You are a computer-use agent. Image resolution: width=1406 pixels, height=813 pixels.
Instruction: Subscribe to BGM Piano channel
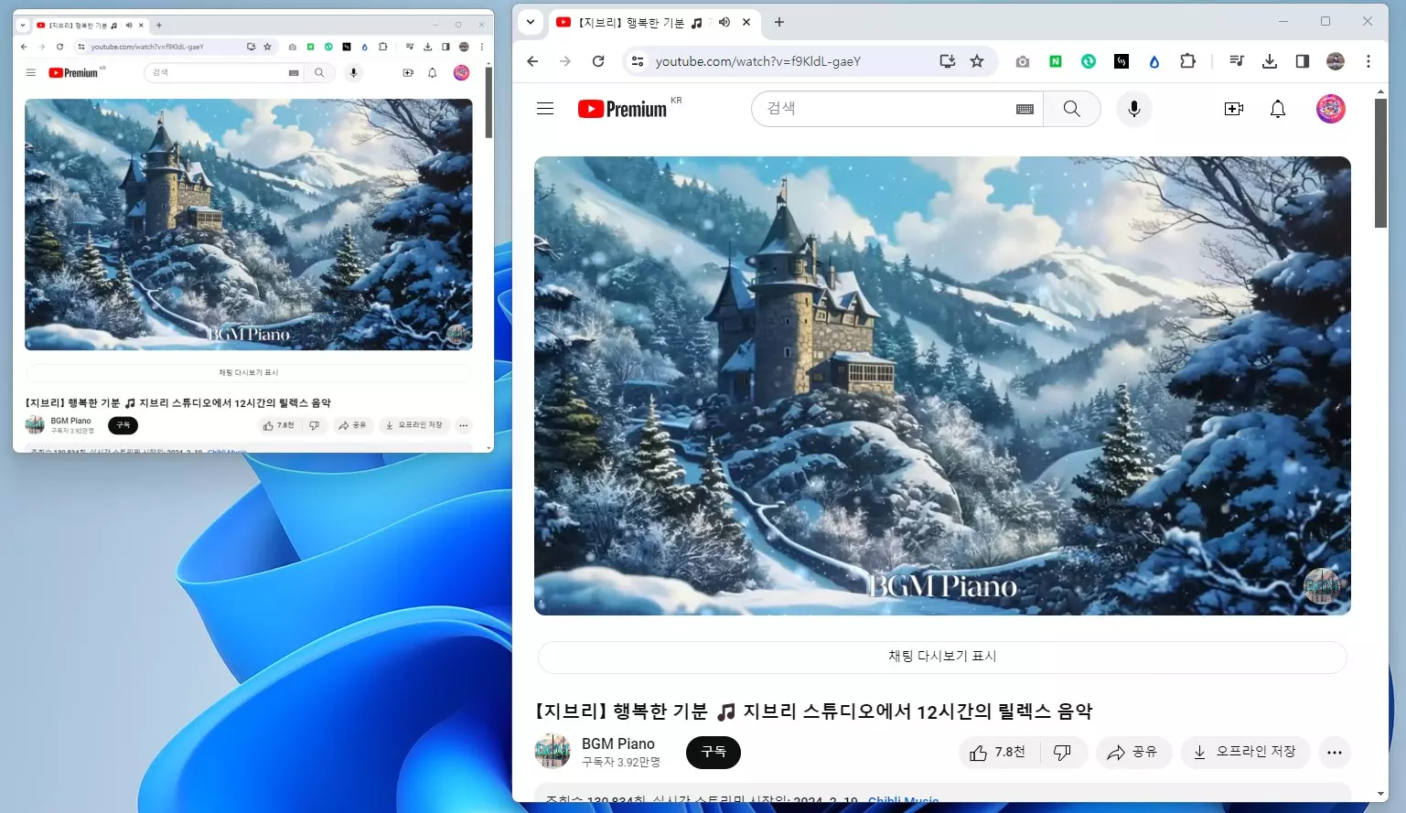(x=713, y=752)
